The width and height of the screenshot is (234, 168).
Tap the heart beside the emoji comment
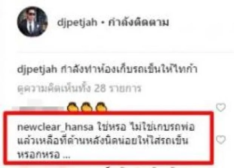pos(221,107)
